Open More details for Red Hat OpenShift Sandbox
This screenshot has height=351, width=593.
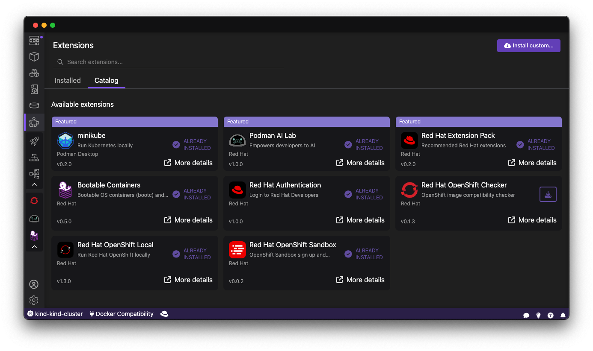point(360,280)
